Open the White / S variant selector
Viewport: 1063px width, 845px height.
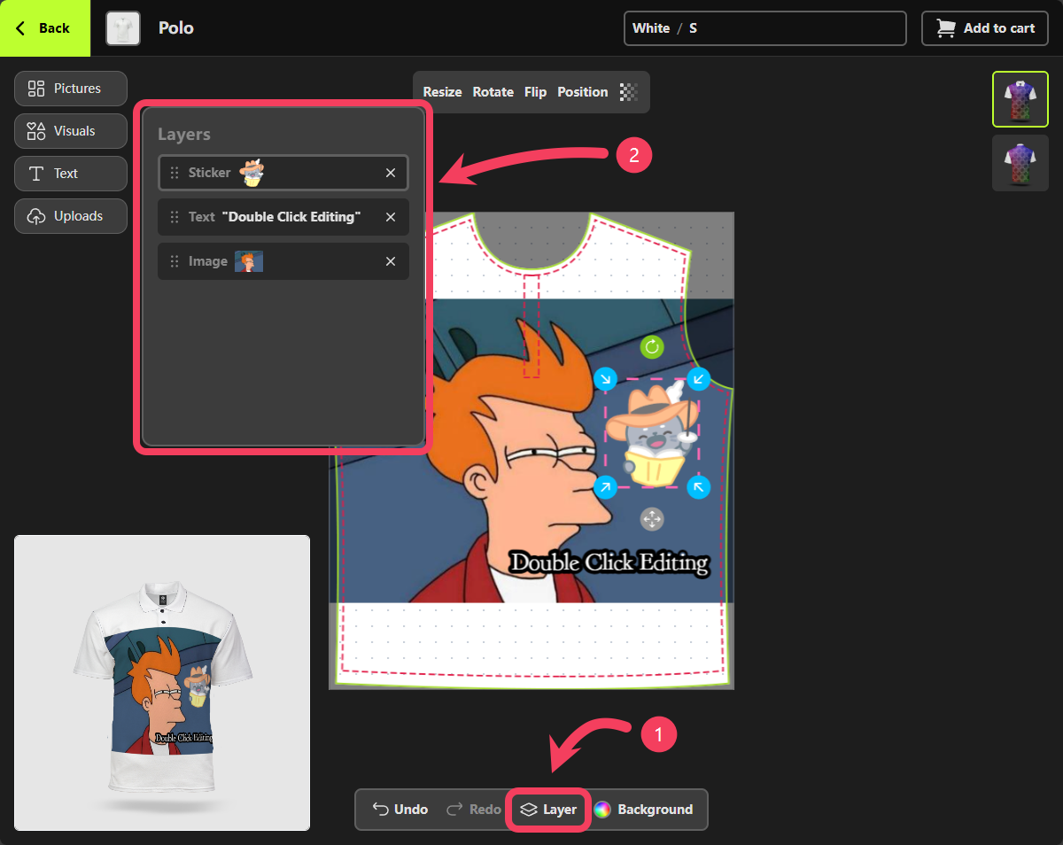tap(765, 28)
